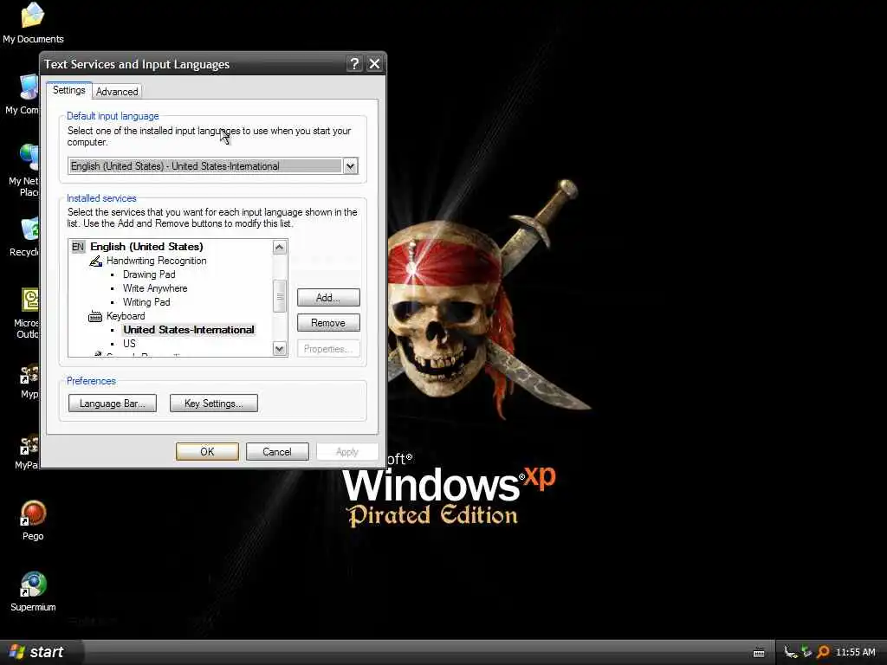Click the Cancel button

click(277, 452)
